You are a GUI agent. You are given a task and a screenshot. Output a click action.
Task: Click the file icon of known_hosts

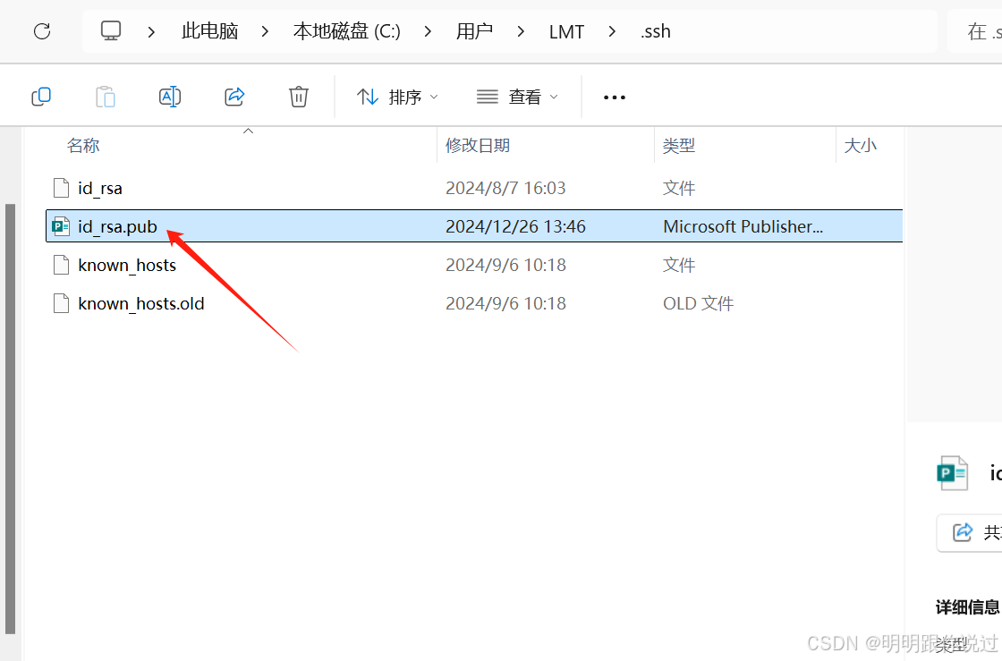(x=62, y=265)
